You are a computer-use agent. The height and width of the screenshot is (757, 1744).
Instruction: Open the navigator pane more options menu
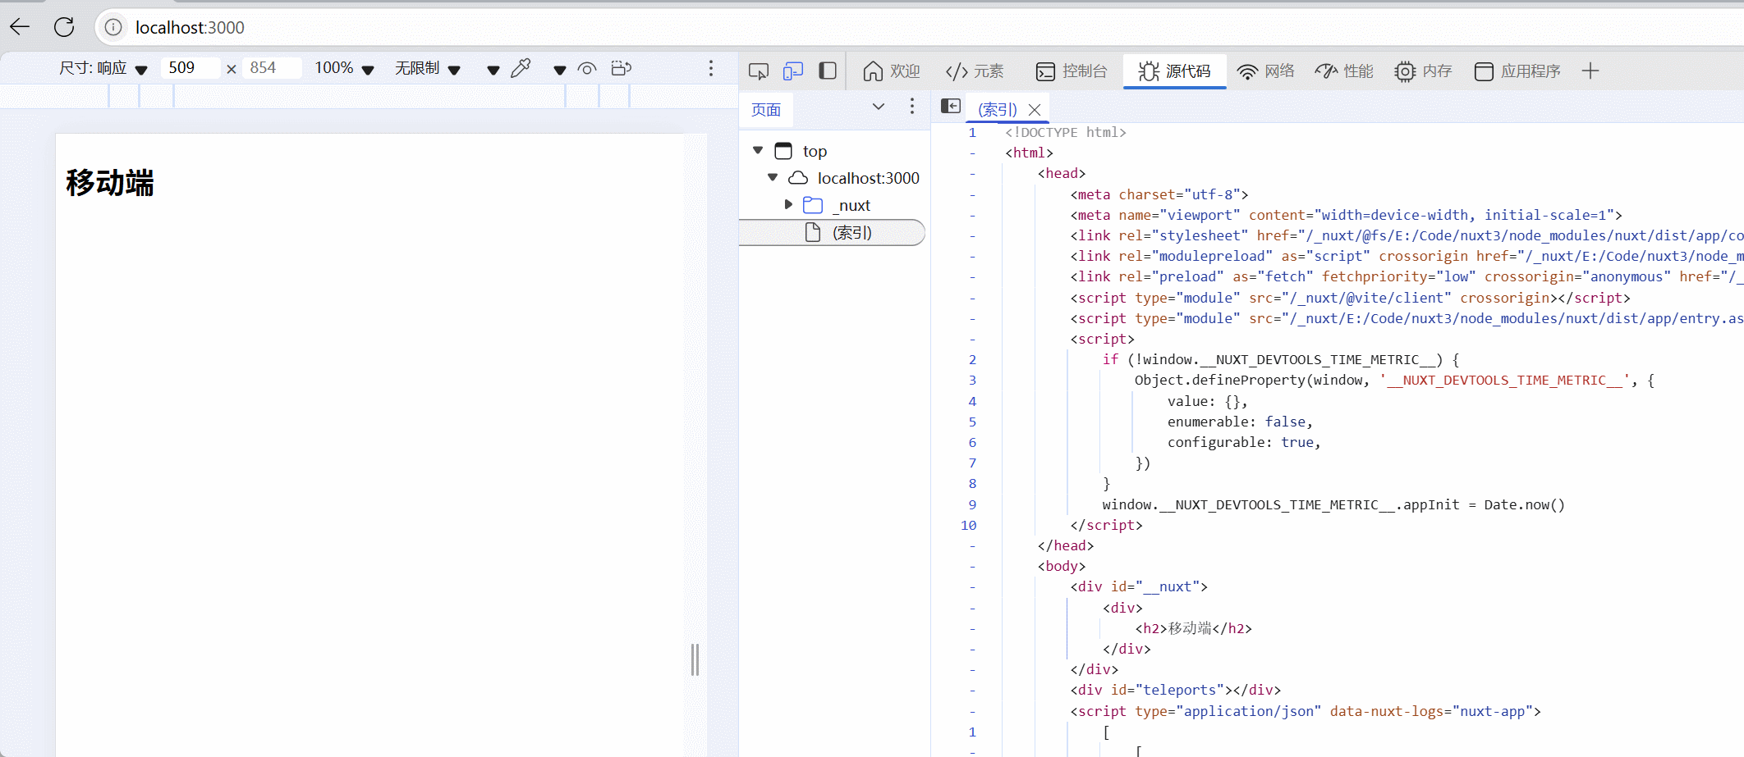pos(912,107)
